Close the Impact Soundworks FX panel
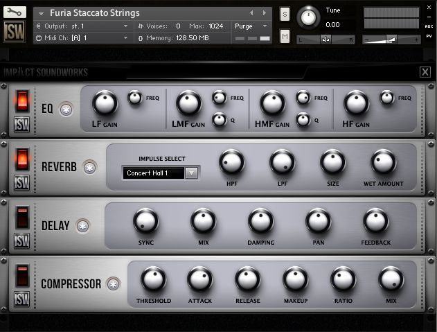This screenshot has width=437, height=332. (425, 72)
